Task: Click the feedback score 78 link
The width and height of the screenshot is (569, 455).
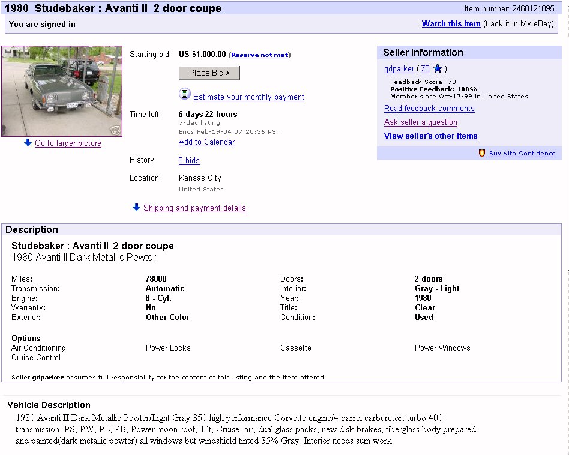Action: 425,69
